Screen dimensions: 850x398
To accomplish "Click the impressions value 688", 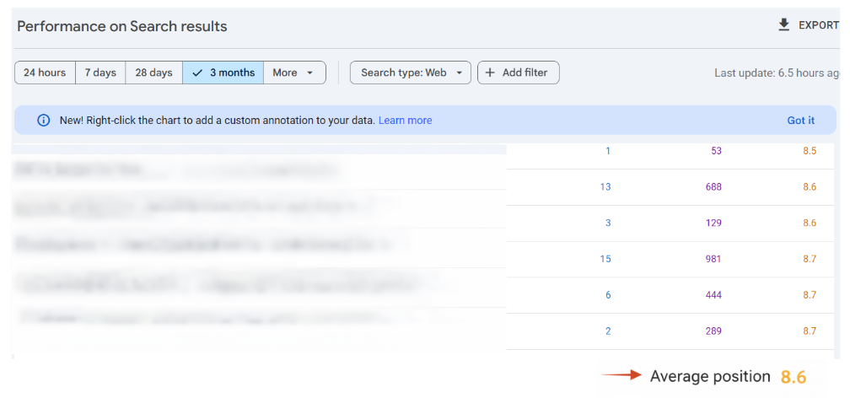I will pyautogui.click(x=714, y=187).
